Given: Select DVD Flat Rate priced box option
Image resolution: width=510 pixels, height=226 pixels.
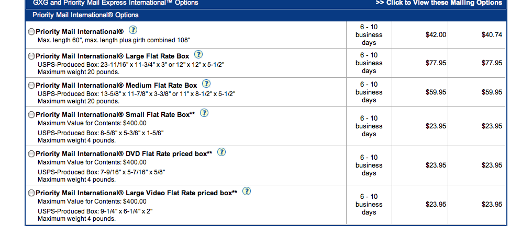Looking at the screenshot, I should coord(31,154).
